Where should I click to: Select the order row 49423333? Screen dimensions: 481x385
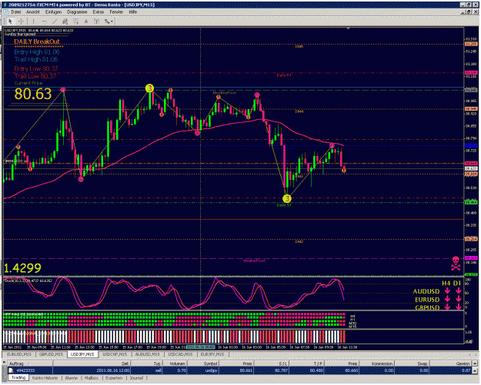coord(239,370)
